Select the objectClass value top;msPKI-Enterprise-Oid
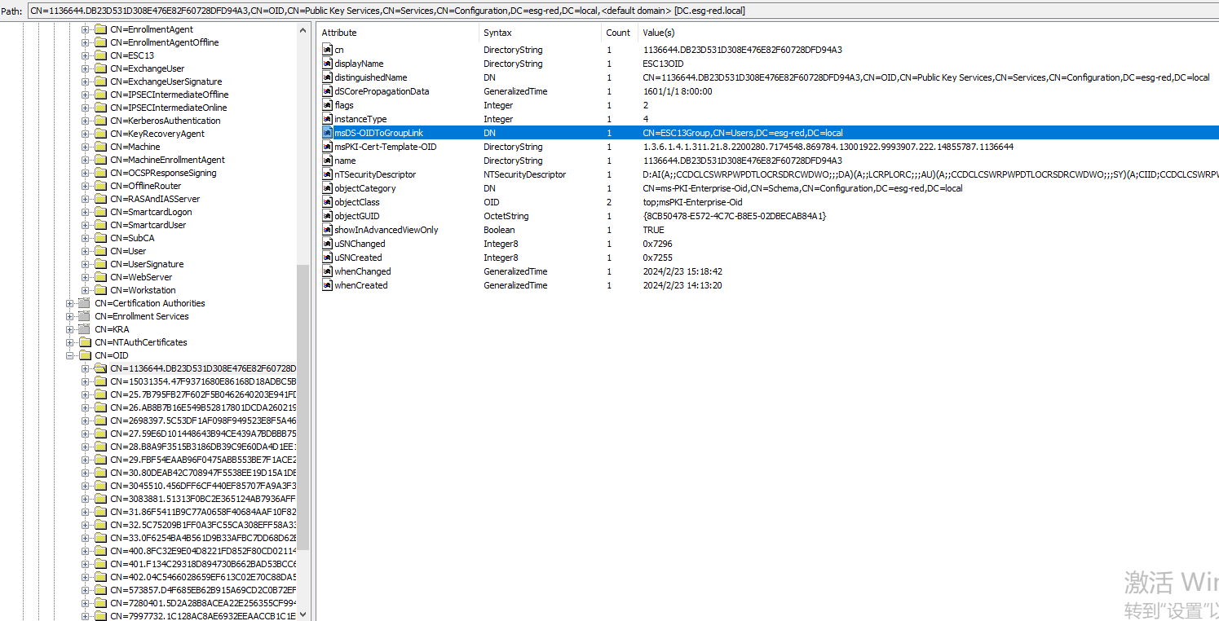1219x621 pixels. (693, 202)
